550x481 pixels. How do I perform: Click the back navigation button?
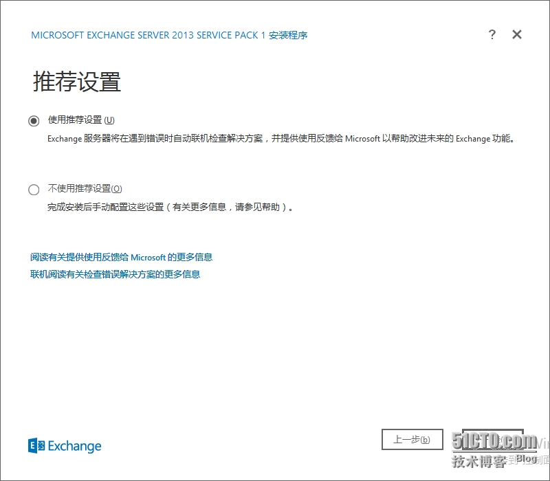(x=412, y=440)
